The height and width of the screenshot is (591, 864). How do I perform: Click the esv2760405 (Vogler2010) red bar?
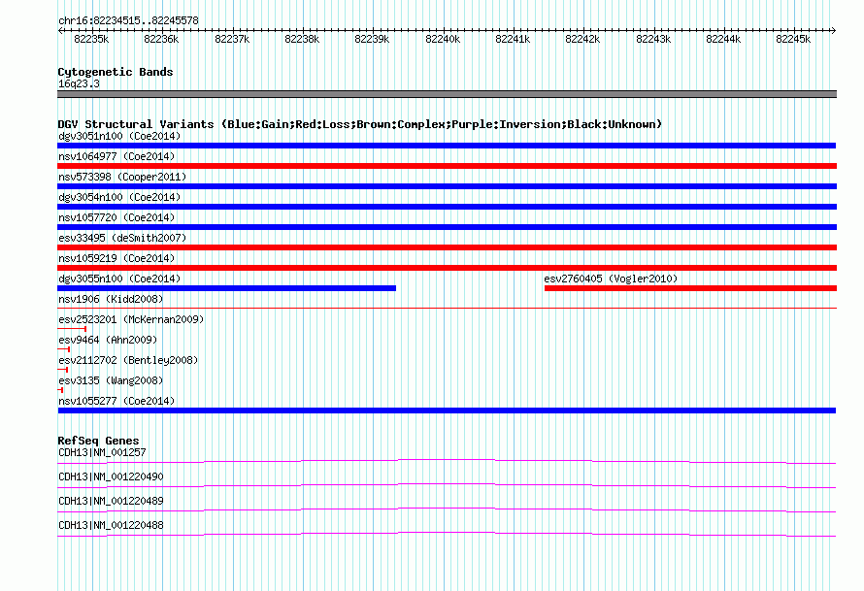pyautogui.click(x=690, y=288)
